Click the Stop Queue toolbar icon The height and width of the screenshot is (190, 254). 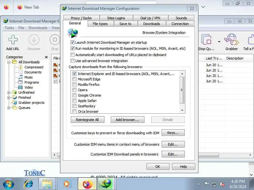point(206,42)
